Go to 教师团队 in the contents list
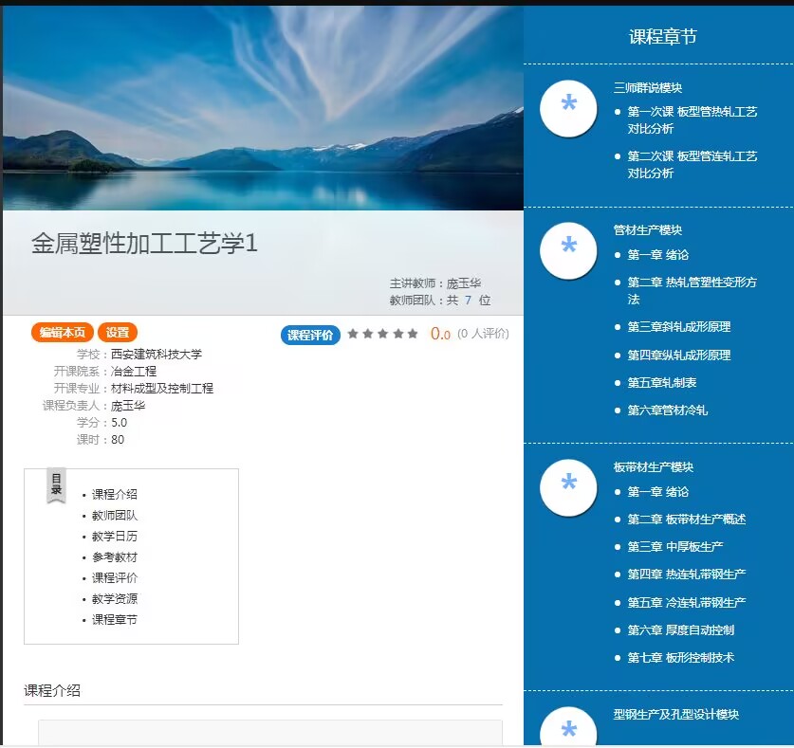 (114, 515)
